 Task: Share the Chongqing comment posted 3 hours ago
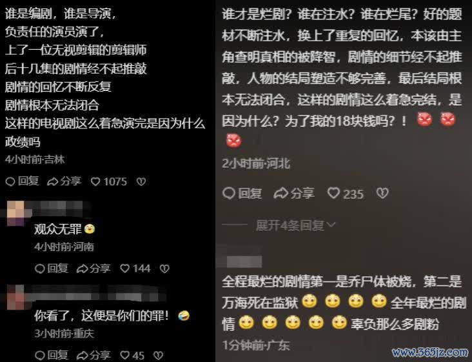tap(93, 355)
